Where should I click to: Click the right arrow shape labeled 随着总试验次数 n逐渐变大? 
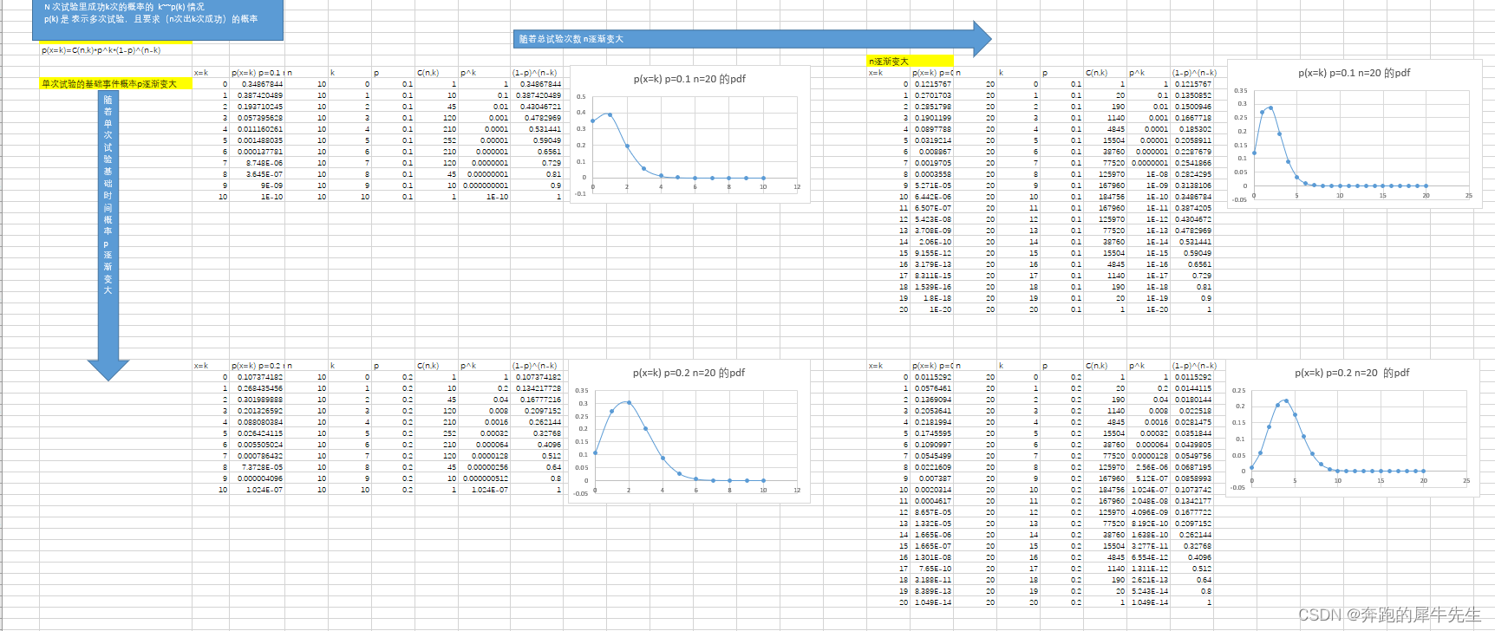click(753, 39)
